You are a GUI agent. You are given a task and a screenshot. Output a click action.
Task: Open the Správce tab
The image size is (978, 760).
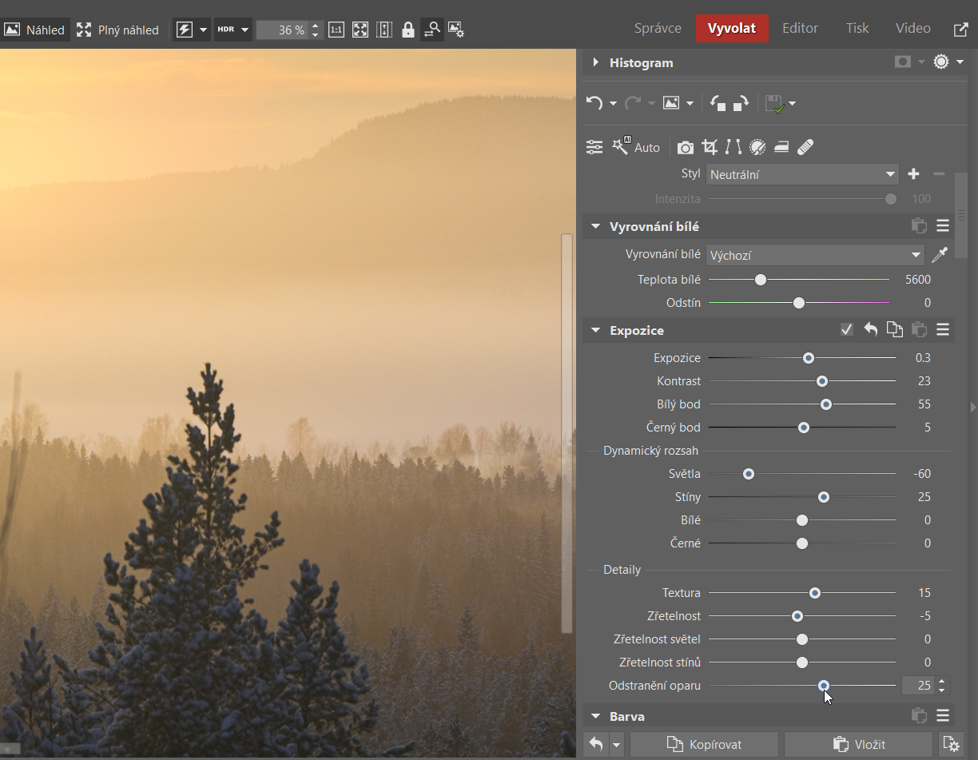pos(658,28)
